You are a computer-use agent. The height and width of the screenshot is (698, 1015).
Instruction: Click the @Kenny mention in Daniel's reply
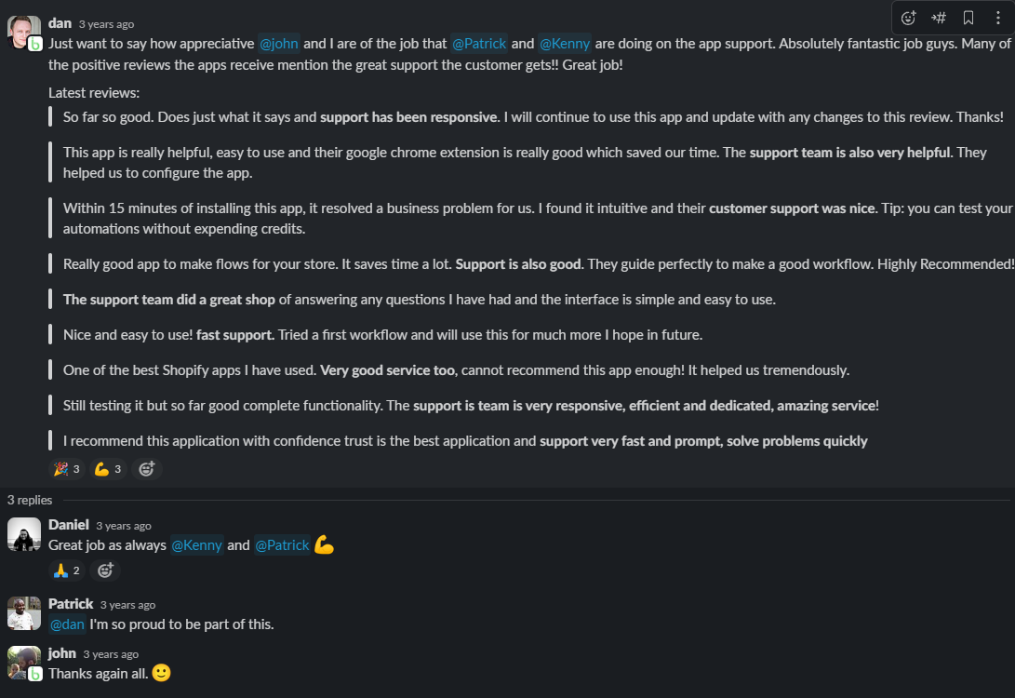pos(197,545)
